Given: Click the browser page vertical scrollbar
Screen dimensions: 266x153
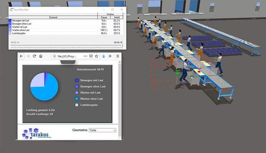Looking at the screenshot, I should [120, 100].
